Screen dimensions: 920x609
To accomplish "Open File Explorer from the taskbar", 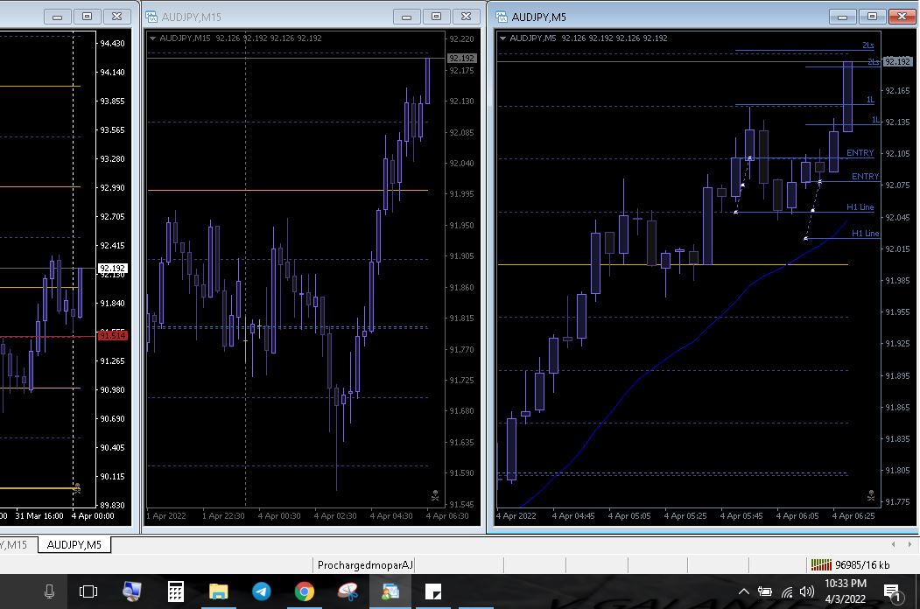I will [x=218, y=591].
